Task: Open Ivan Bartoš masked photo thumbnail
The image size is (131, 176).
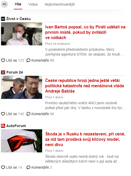Action: coord(22,34)
